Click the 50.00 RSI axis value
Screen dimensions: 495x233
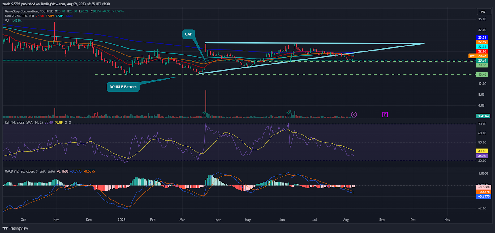click(x=482, y=143)
